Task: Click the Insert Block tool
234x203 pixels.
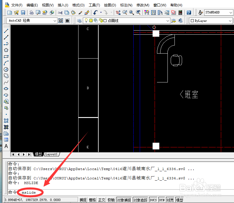Action: click(6, 101)
